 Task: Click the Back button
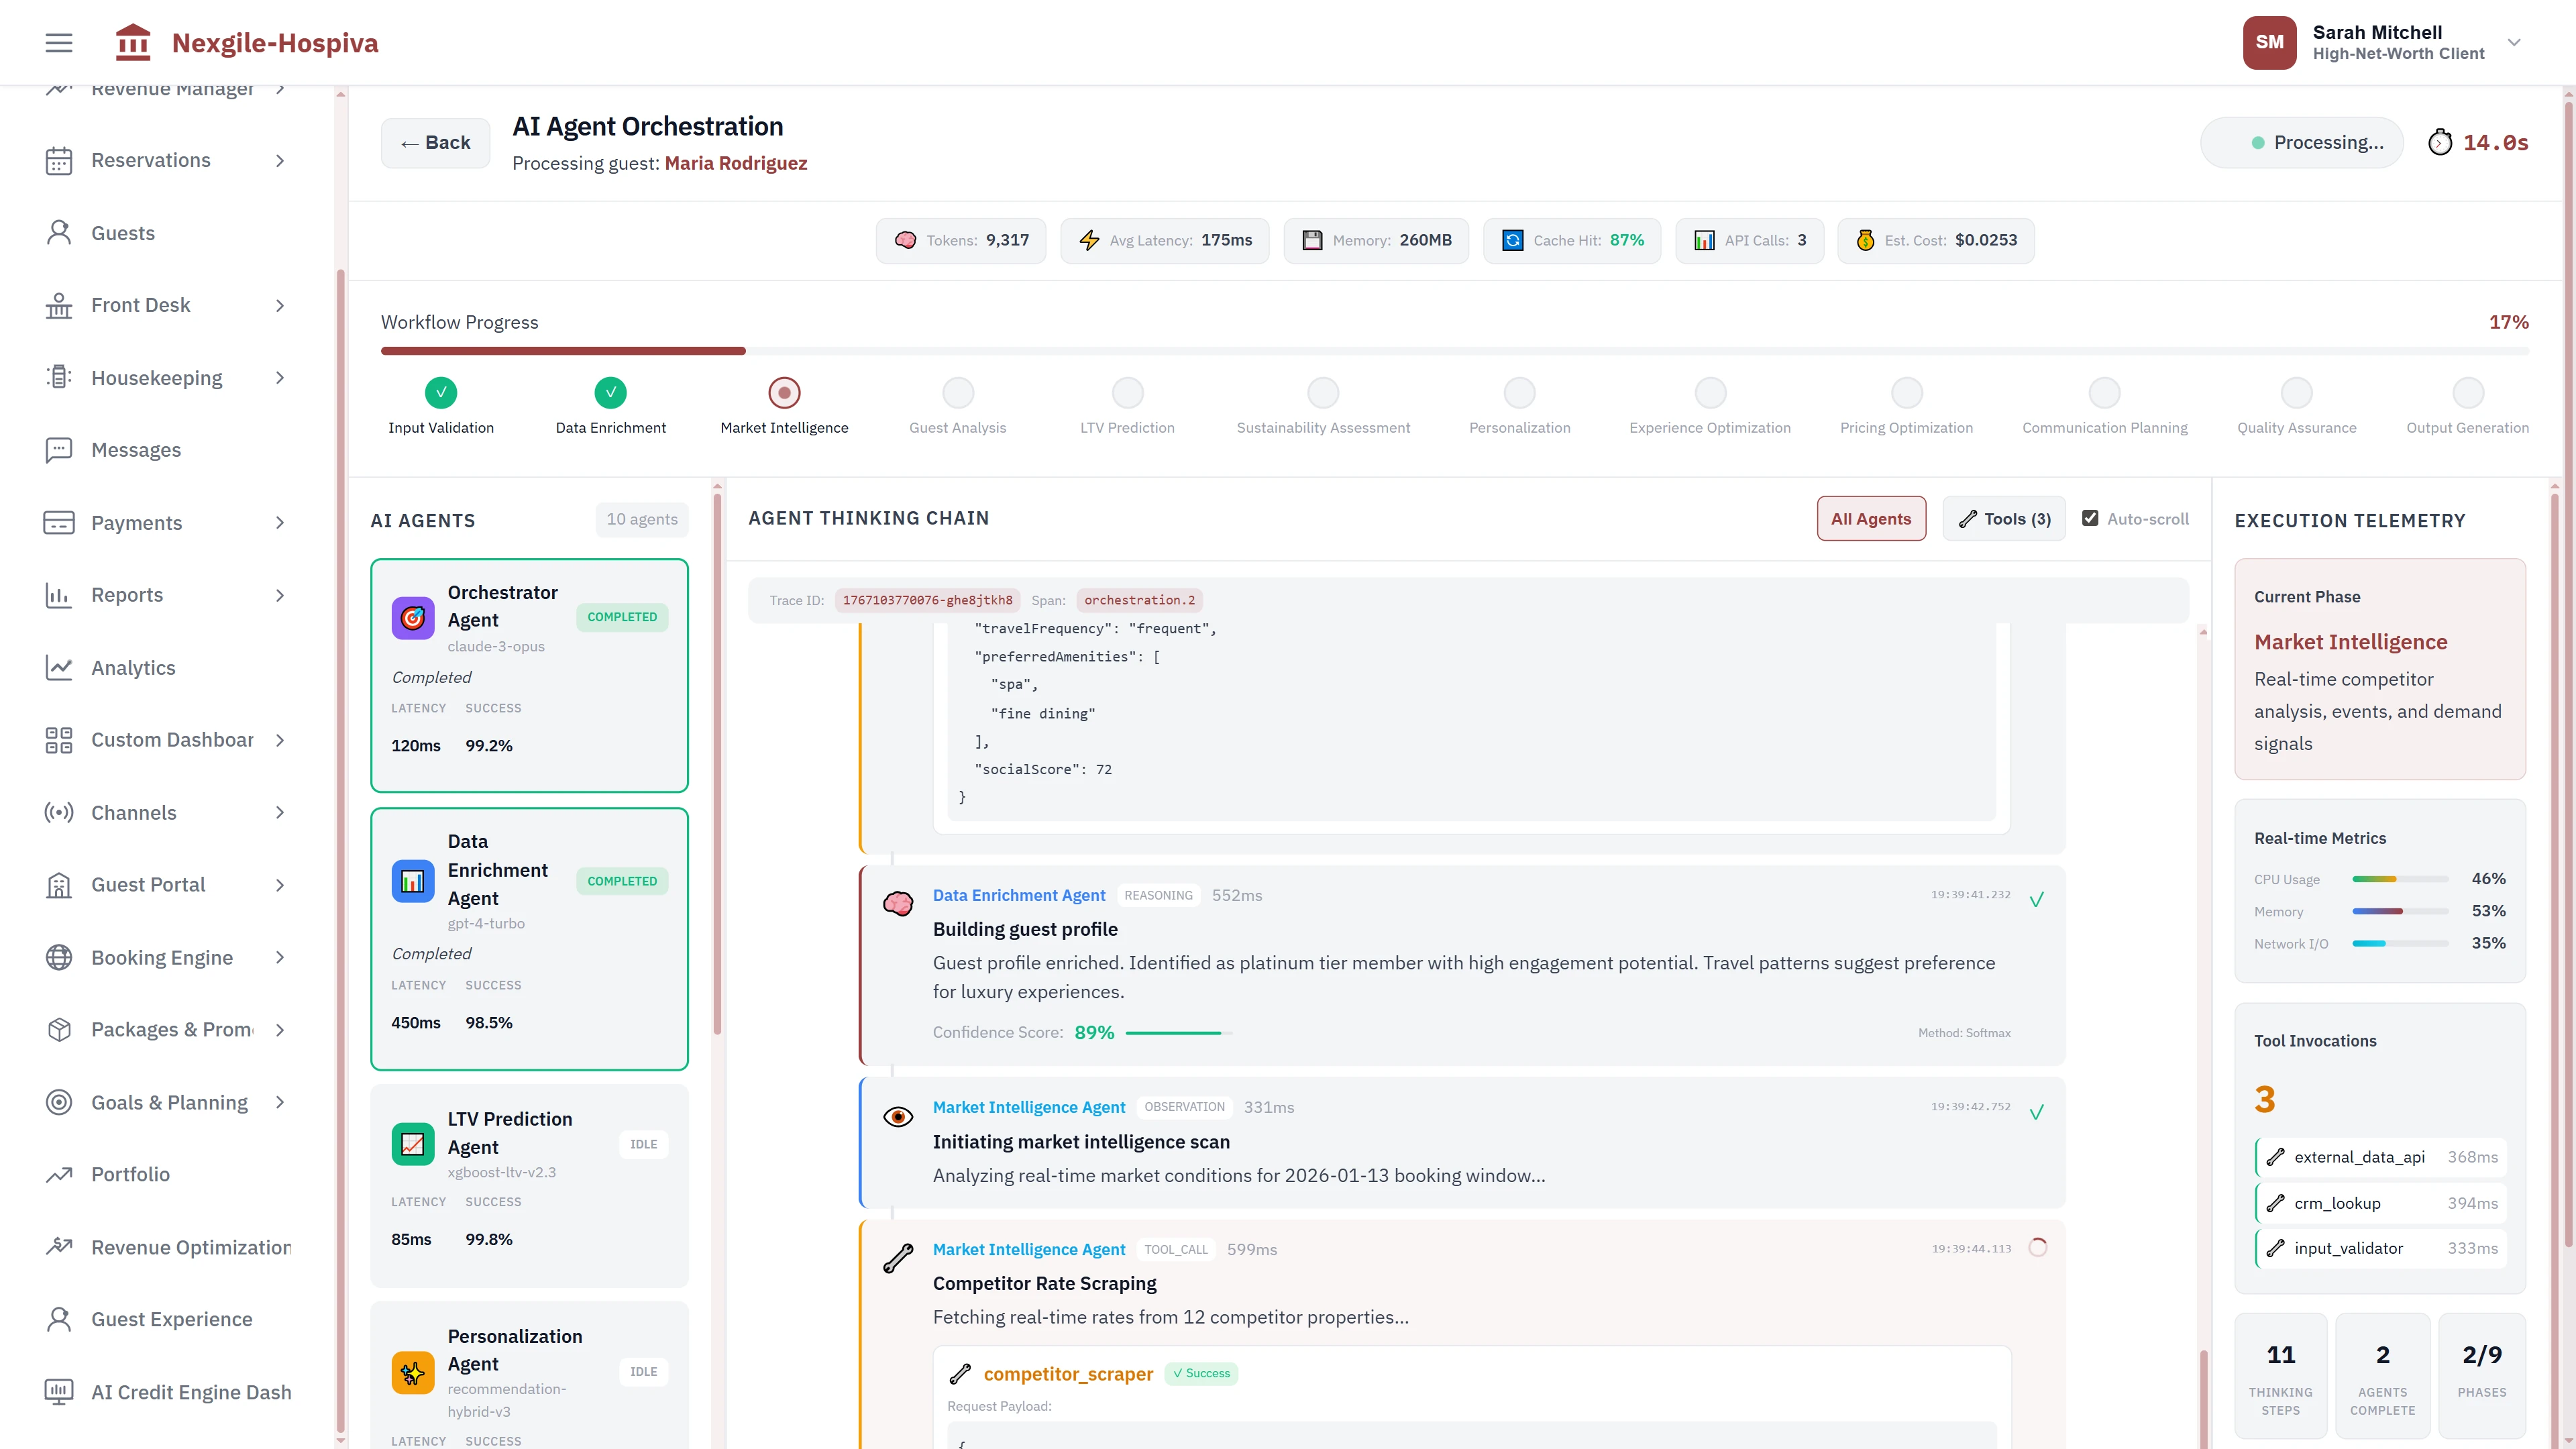click(x=434, y=142)
